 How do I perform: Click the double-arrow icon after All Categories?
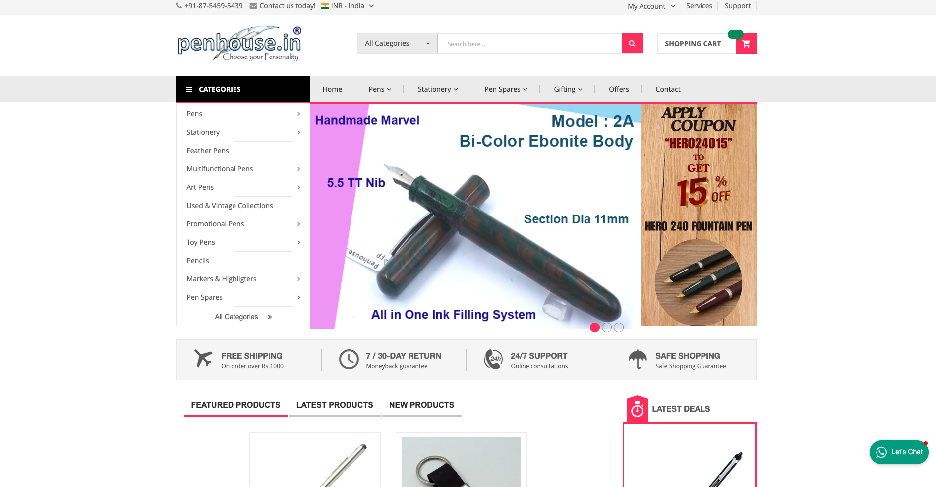(270, 317)
